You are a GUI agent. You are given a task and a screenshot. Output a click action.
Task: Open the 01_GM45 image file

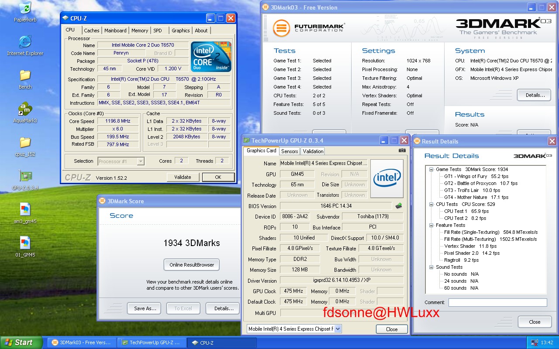click(25, 247)
